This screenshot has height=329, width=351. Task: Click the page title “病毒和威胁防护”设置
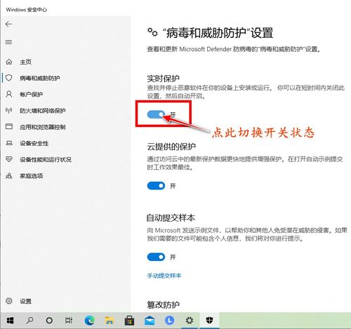click(218, 33)
